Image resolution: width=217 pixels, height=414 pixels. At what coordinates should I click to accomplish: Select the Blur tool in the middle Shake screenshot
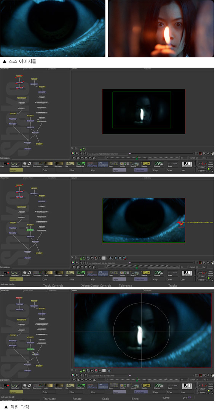(70, 273)
